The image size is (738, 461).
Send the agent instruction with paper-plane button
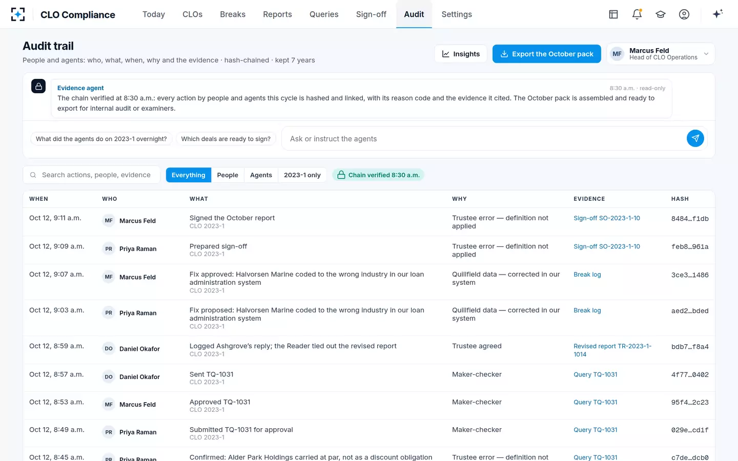tap(695, 138)
